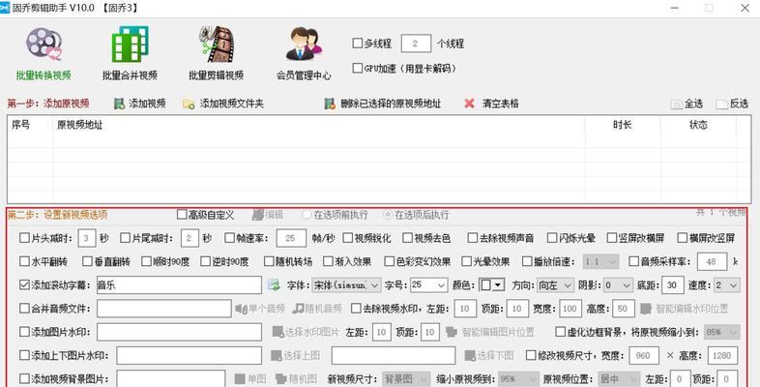This screenshot has width=760, height=387.
Task: Open 速度 speed dropdown
Action: (x=728, y=285)
